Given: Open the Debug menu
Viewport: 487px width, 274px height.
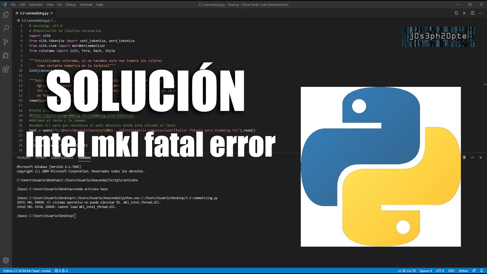Looking at the screenshot, I should (x=70, y=5).
